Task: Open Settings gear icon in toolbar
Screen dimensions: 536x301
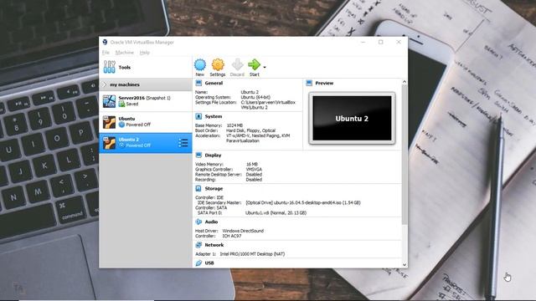Action: 218,65
